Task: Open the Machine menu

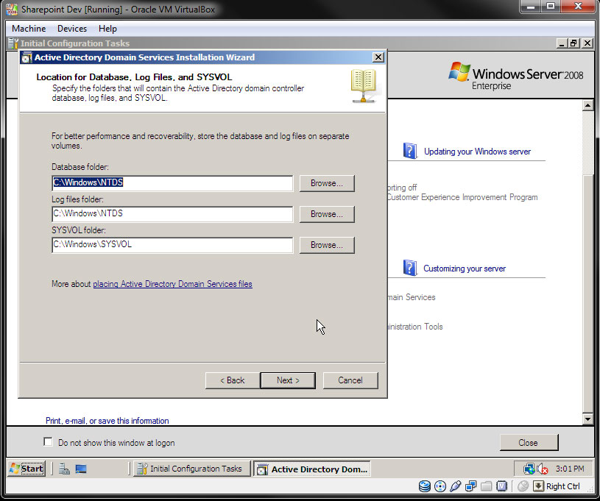Action: 29,29
